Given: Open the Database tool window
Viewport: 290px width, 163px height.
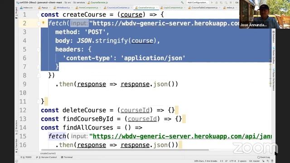Looking at the screenshot, I should pos(273,37).
